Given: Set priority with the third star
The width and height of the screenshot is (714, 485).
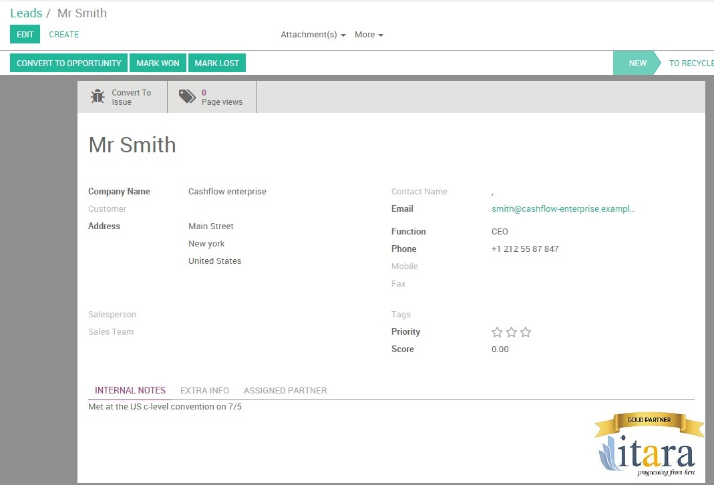Looking at the screenshot, I should tap(526, 332).
